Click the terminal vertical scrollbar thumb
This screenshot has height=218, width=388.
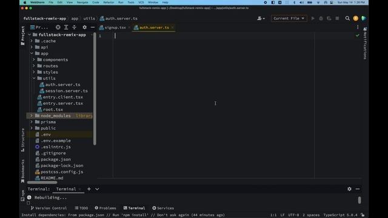coord(360,200)
